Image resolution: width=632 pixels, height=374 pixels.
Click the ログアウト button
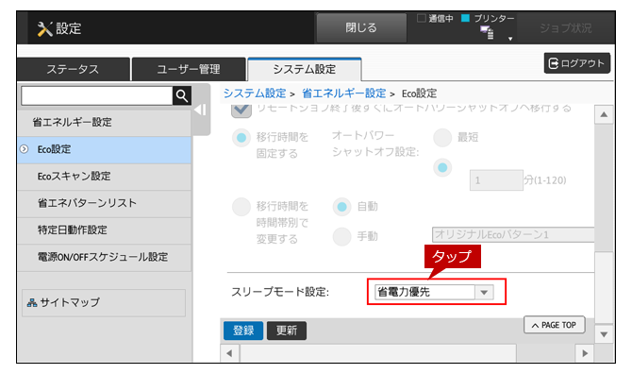(x=577, y=63)
